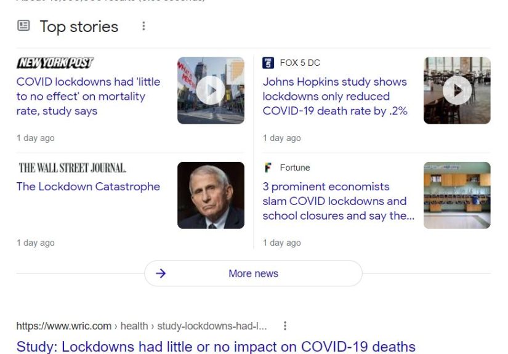
Task: Click the New York Post logo
Action: [55, 63]
